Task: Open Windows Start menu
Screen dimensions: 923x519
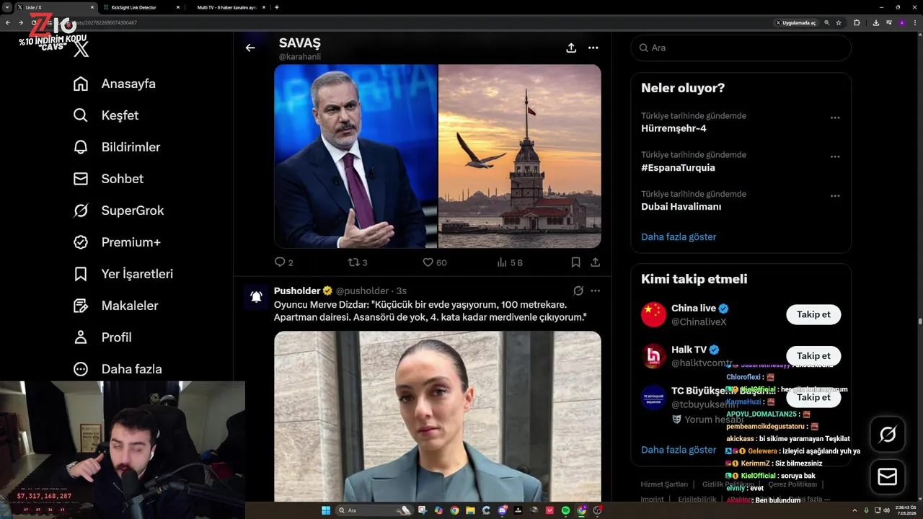Action: pos(326,510)
